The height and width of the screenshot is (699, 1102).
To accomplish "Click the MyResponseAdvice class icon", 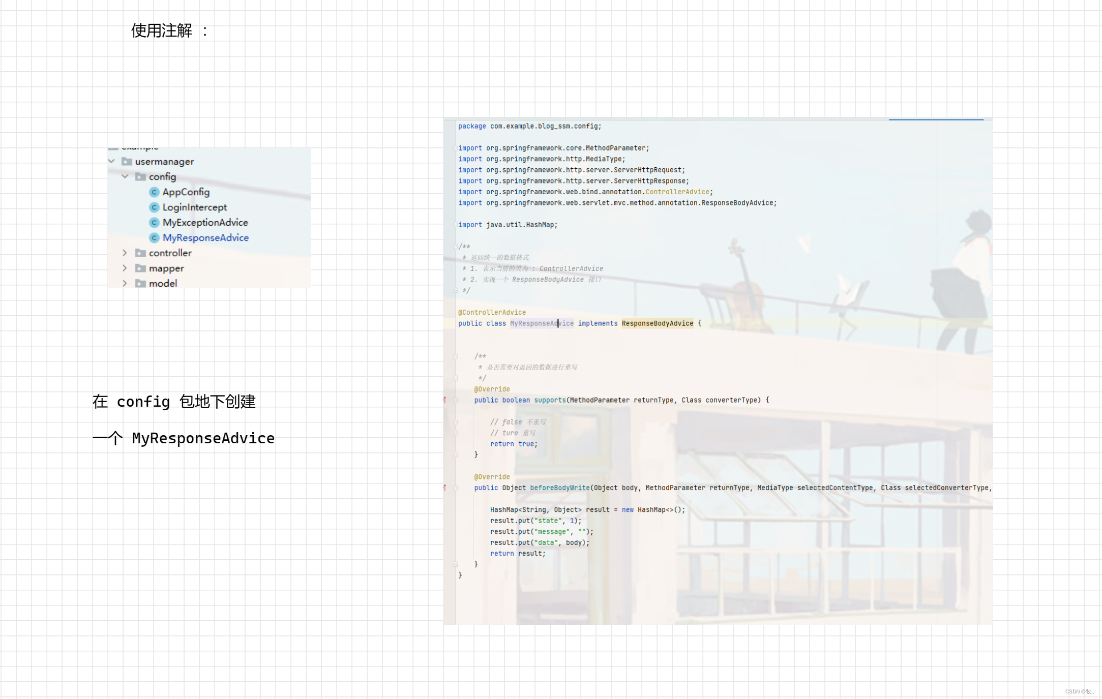I will [x=154, y=238].
